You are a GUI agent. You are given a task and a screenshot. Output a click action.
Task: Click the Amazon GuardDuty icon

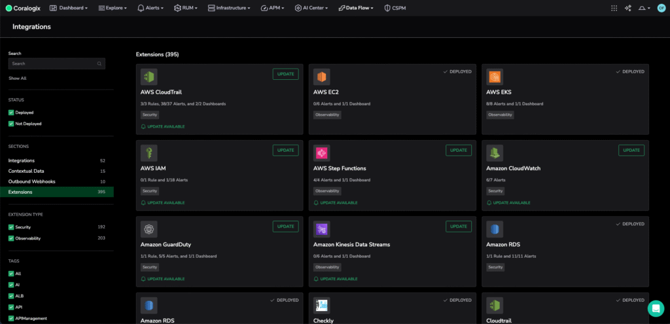[x=149, y=229]
